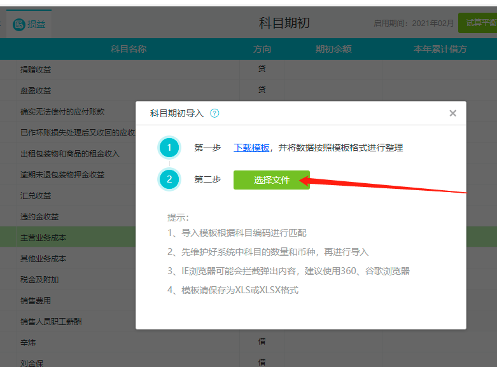
Task: Click the 损益 tab icon
Action: [18, 24]
